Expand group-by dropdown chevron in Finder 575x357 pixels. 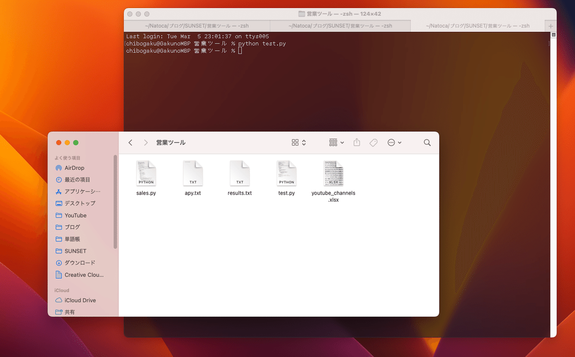342,142
